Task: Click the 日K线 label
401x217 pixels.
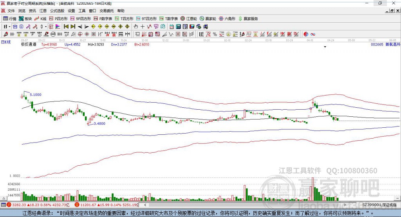Action: click(6, 42)
